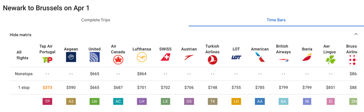Select the Turkish Airlines logo
Image resolution: width=364 pixels, height=112 pixels.
click(213, 60)
